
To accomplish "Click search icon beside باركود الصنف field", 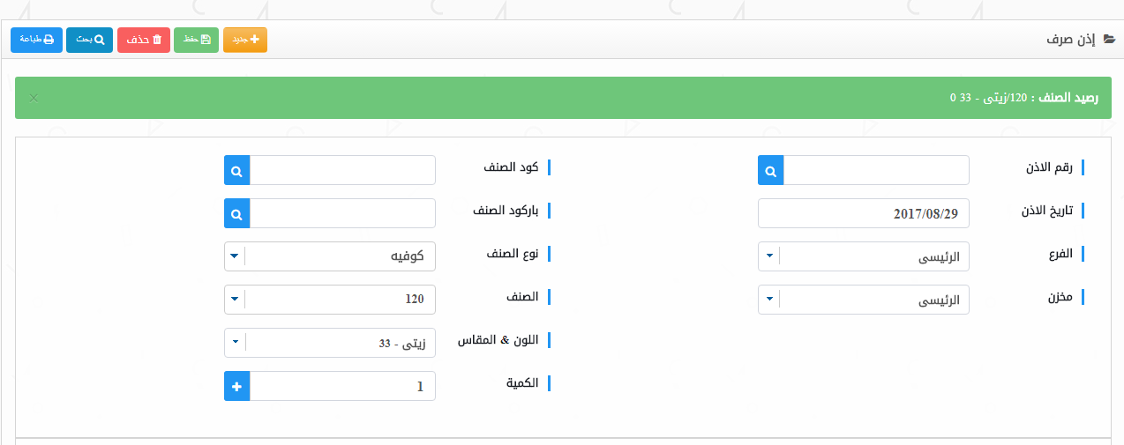I will [237, 213].
